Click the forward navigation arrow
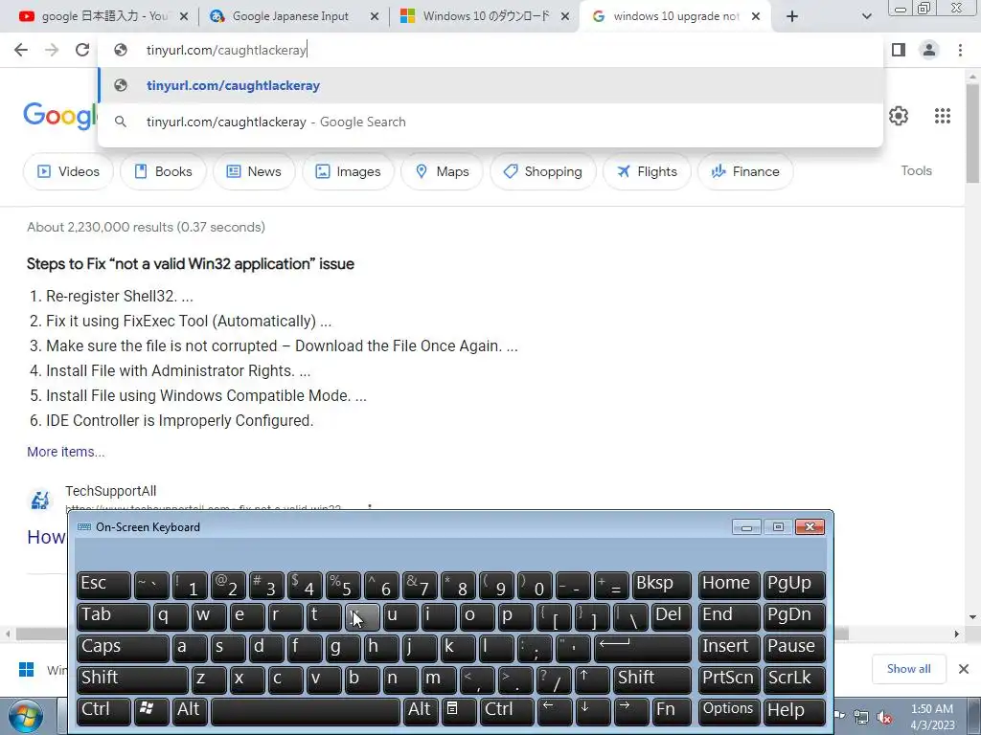This screenshot has width=981, height=735. coord(52,50)
